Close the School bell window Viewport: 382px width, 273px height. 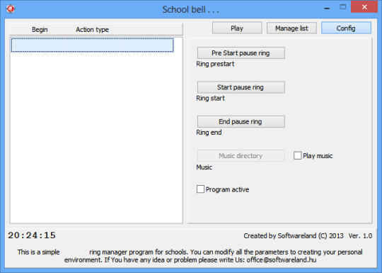(364, 7)
